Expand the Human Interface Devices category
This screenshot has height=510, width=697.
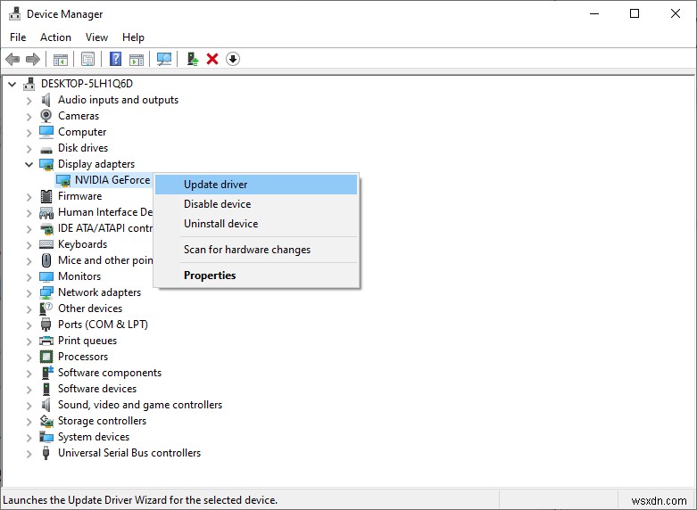coord(29,213)
